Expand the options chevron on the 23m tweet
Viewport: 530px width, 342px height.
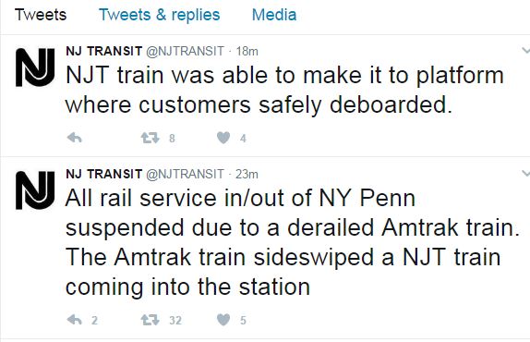click(x=525, y=174)
